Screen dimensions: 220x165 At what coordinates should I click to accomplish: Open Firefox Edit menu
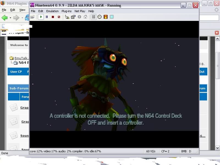pos(13,10)
